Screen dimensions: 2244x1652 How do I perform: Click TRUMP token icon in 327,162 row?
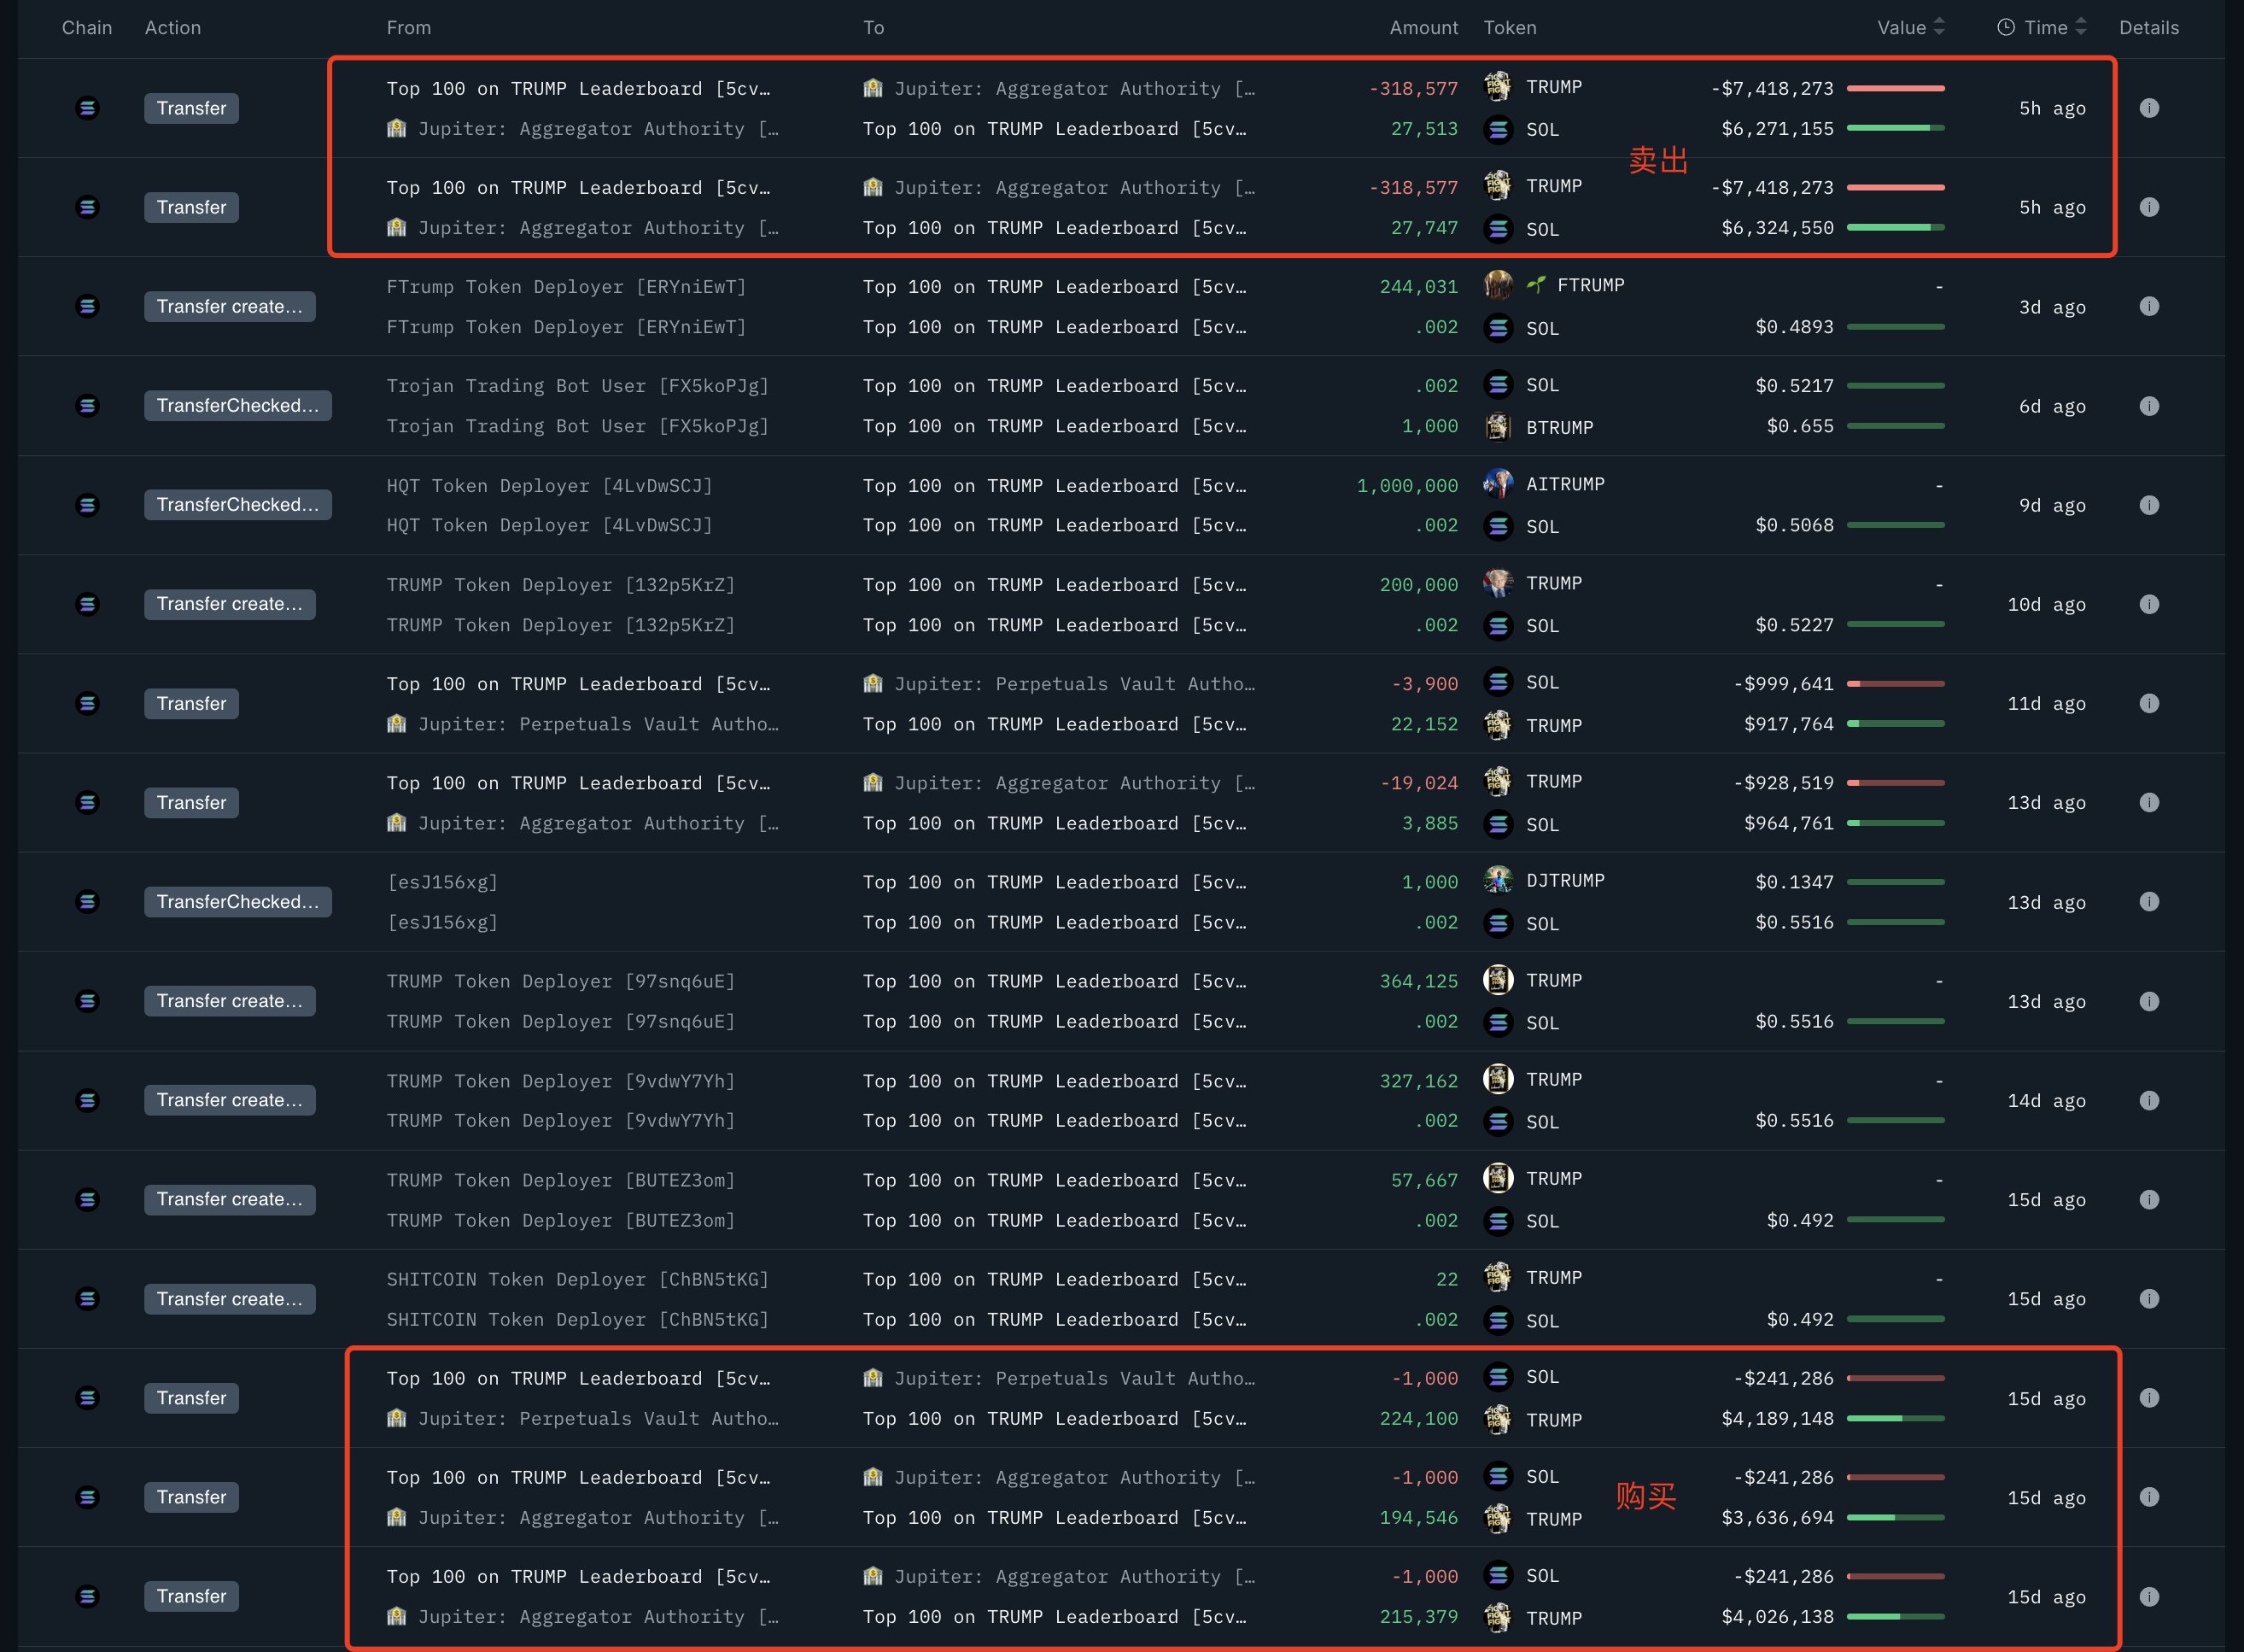[x=1499, y=1079]
